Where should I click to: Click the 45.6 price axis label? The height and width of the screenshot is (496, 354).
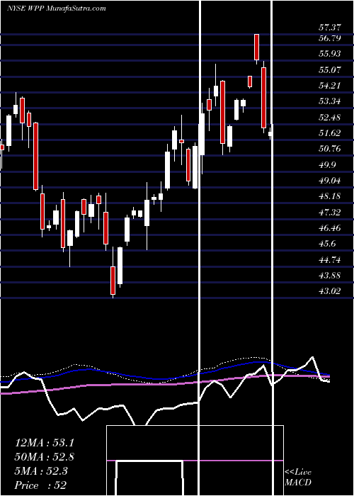click(327, 244)
